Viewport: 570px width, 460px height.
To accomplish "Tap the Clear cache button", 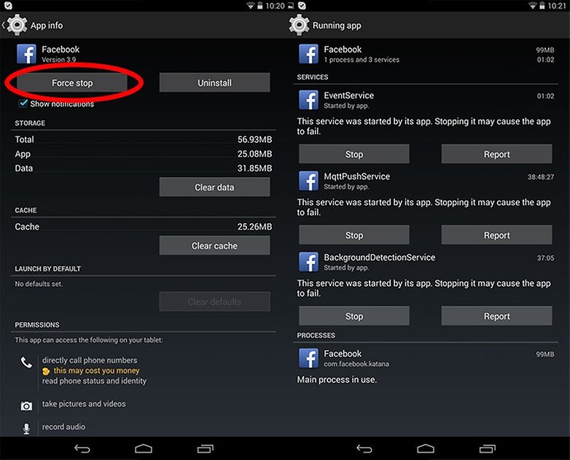I will click(x=214, y=246).
